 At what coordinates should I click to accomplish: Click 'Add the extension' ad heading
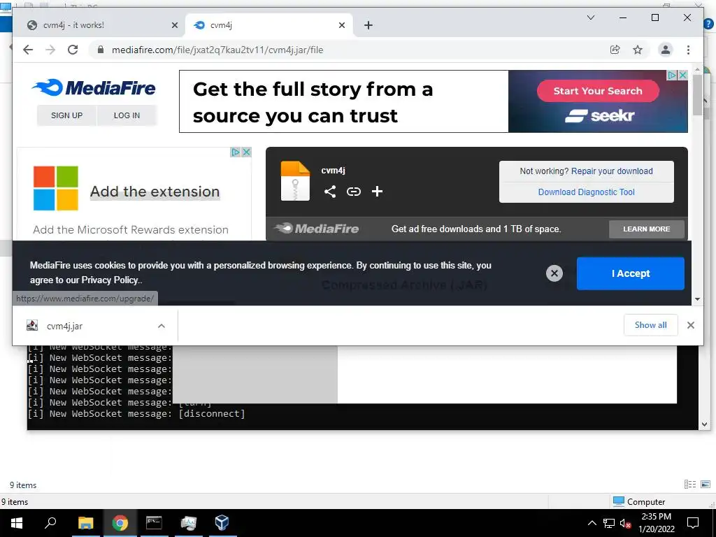click(155, 192)
